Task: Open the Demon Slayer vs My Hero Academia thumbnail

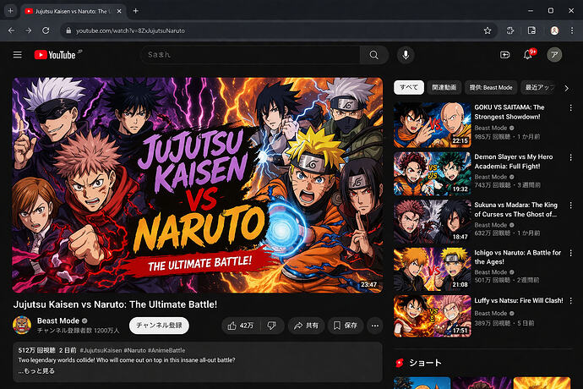Action: pyautogui.click(x=433, y=173)
